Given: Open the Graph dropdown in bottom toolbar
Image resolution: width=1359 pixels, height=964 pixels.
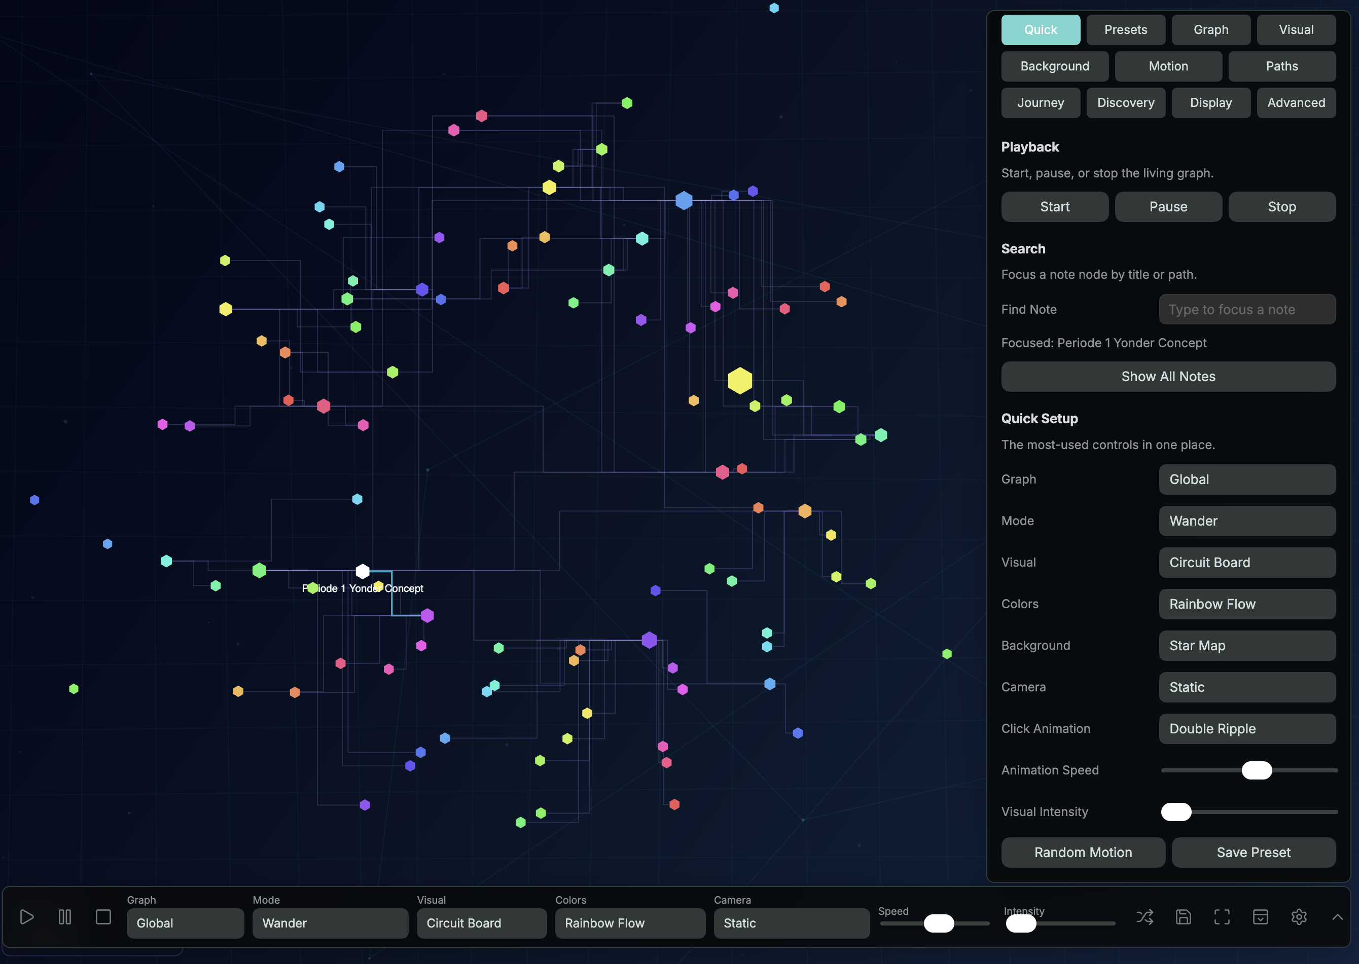Looking at the screenshot, I should click(x=185, y=923).
